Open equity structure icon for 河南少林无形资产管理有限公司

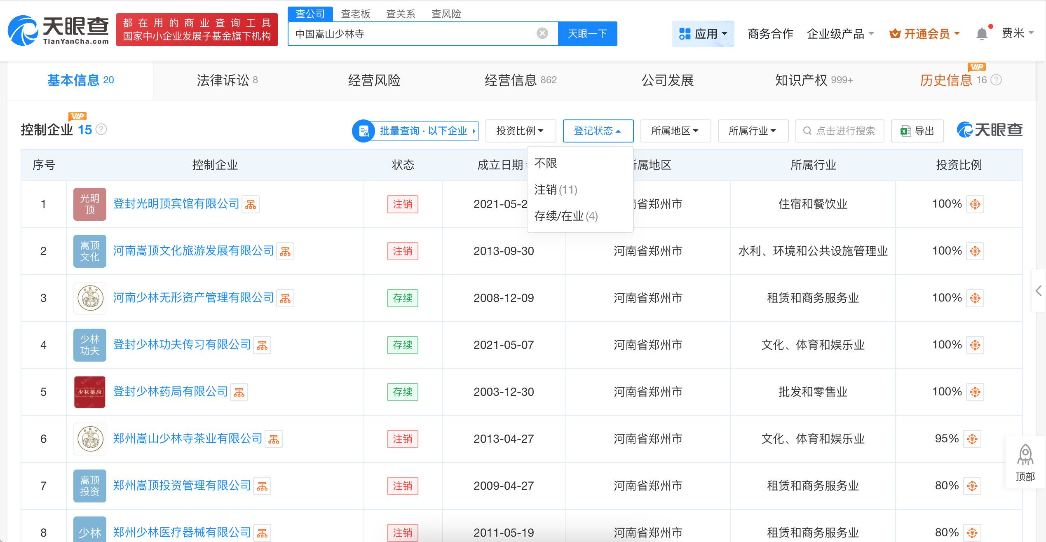click(285, 298)
